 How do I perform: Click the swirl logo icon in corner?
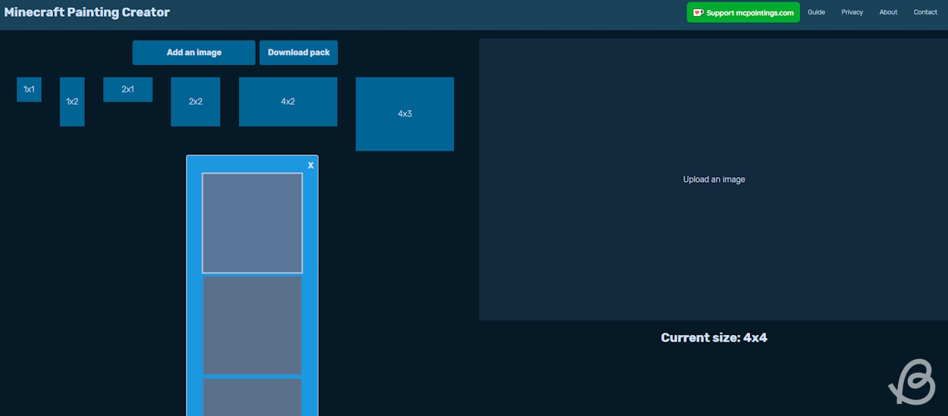[x=912, y=383]
